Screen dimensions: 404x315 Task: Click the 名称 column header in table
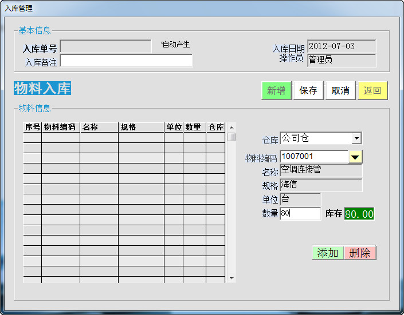point(99,127)
